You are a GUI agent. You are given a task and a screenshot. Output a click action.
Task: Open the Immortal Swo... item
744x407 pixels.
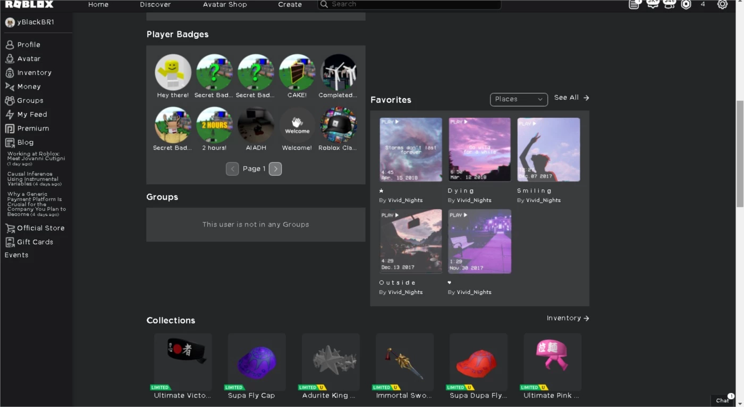[x=404, y=362]
